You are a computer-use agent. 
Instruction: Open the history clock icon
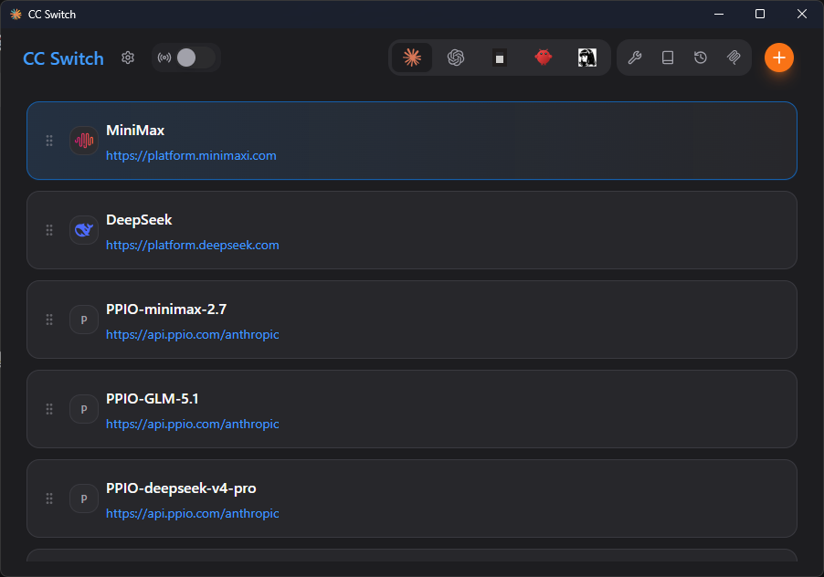point(701,58)
